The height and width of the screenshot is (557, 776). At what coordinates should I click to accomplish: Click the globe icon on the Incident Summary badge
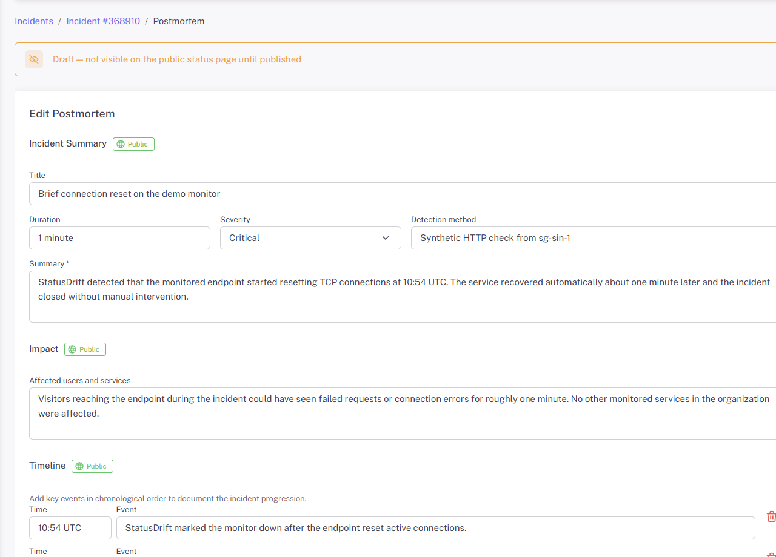coord(121,144)
